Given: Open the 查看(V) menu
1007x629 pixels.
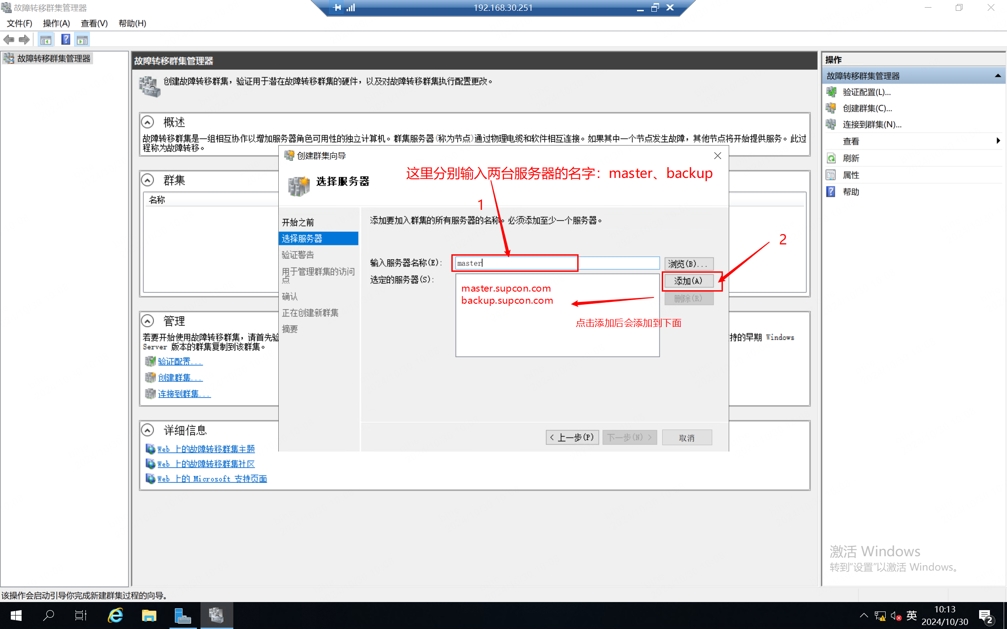Looking at the screenshot, I should coord(94,23).
